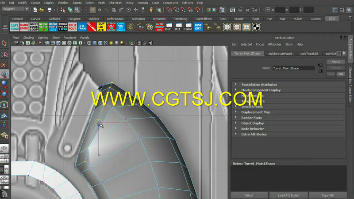354x199 pixels.
Task: Expand Extra Attributes section
Action: pyautogui.click(x=289, y=134)
